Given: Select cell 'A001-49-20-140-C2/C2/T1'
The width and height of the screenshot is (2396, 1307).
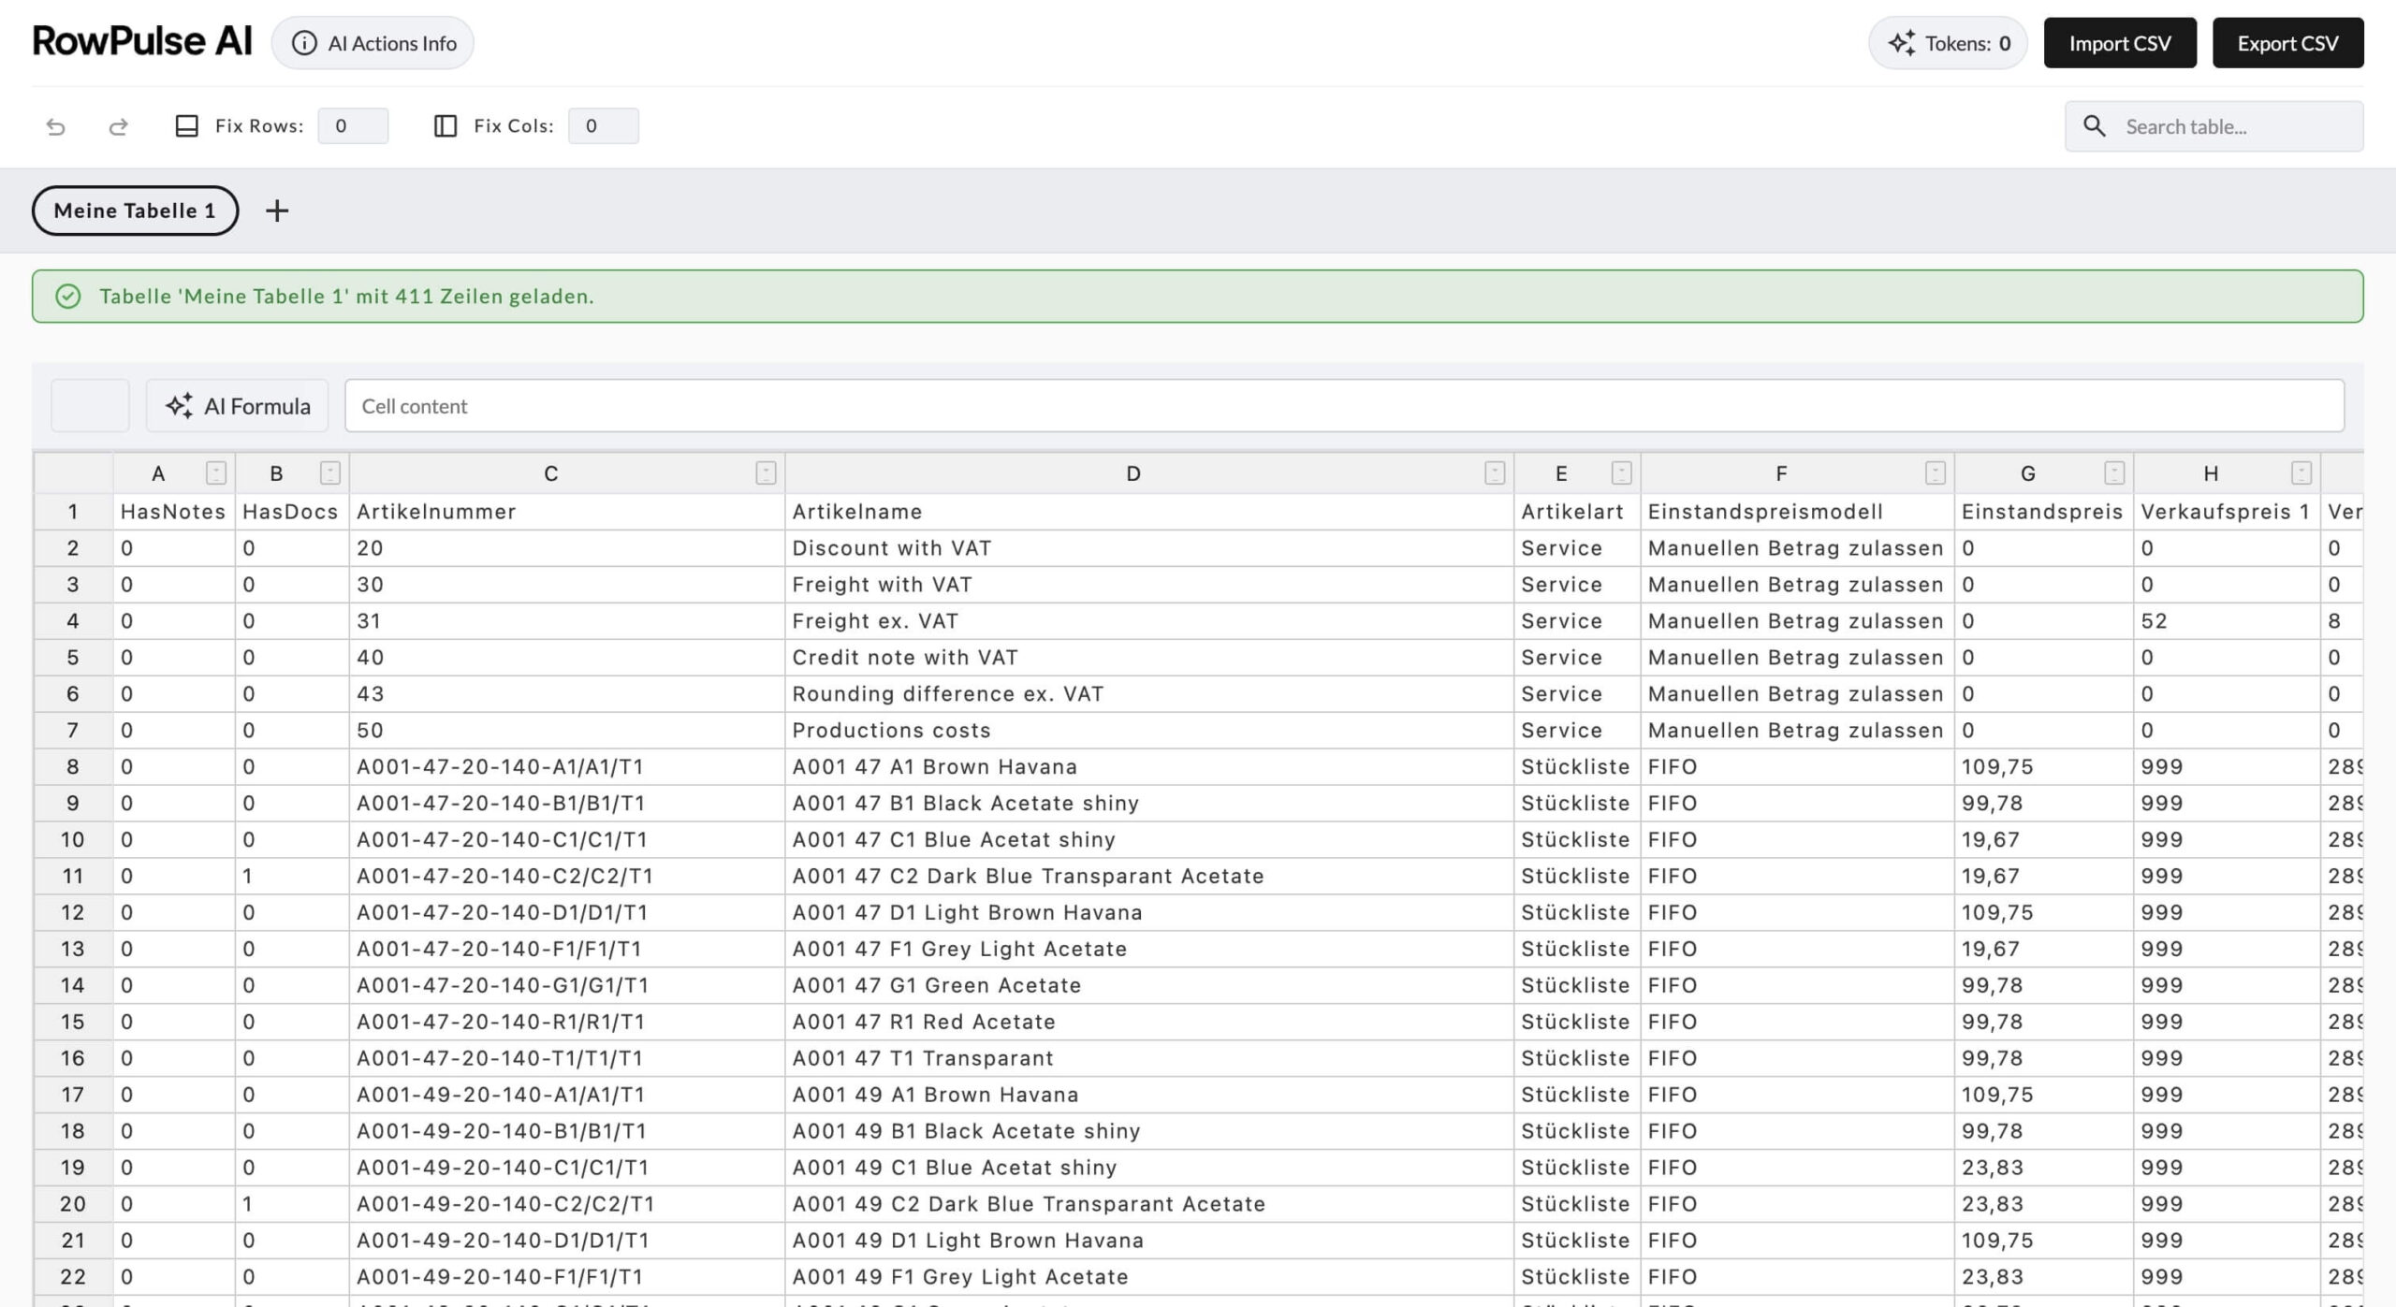Looking at the screenshot, I should click(x=567, y=1205).
